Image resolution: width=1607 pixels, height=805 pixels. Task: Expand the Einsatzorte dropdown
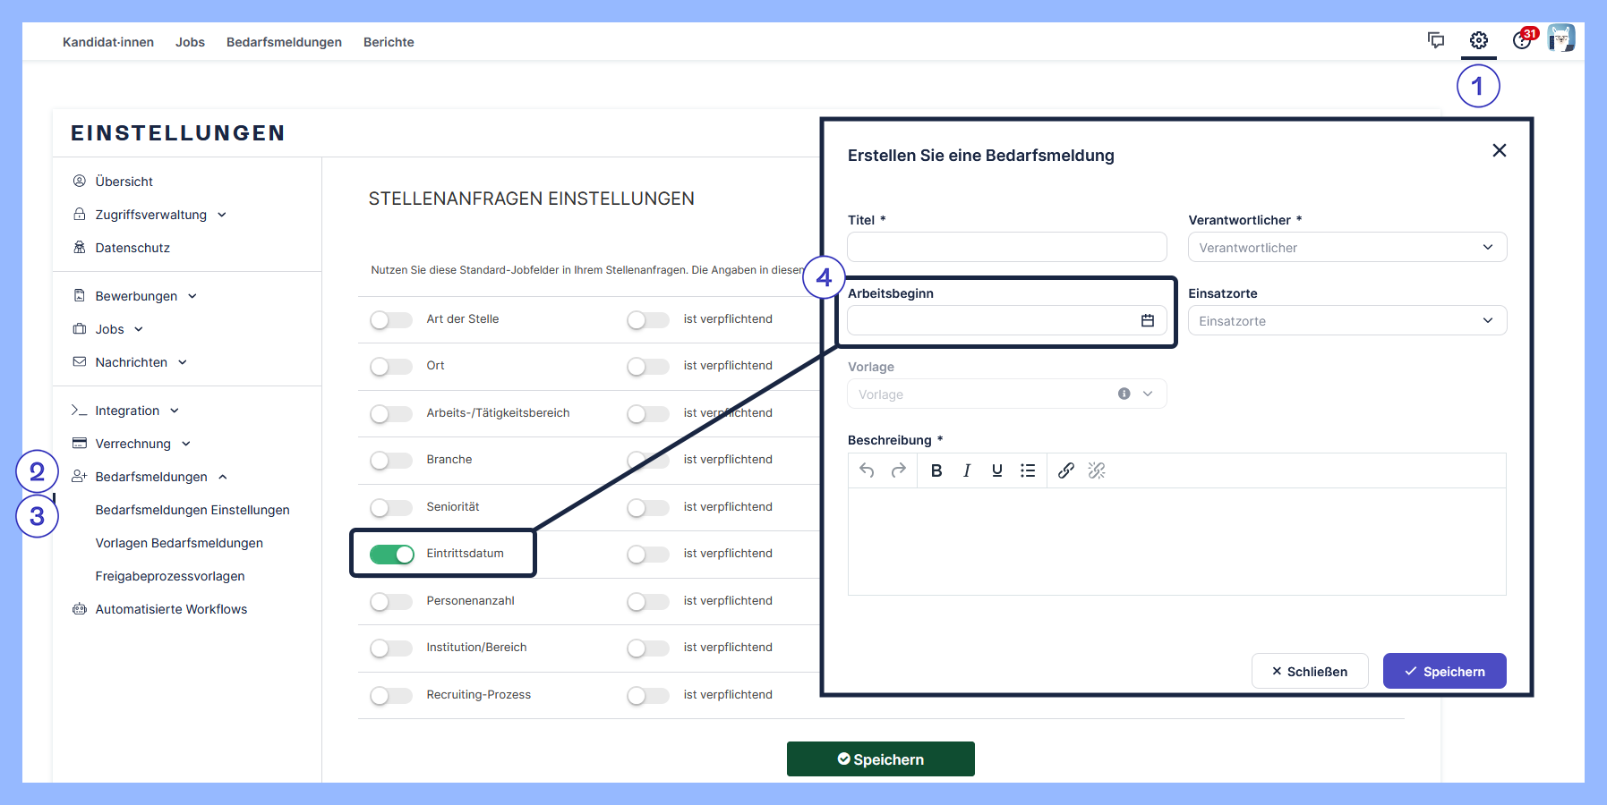coord(1346,320)
